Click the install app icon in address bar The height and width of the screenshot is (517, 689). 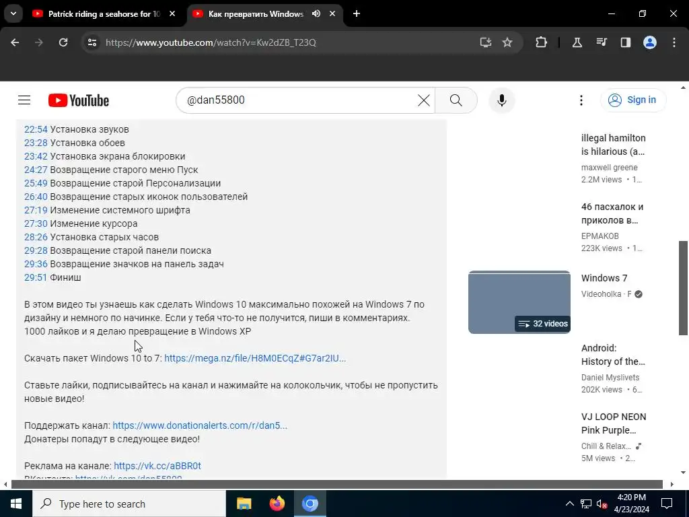486,42
